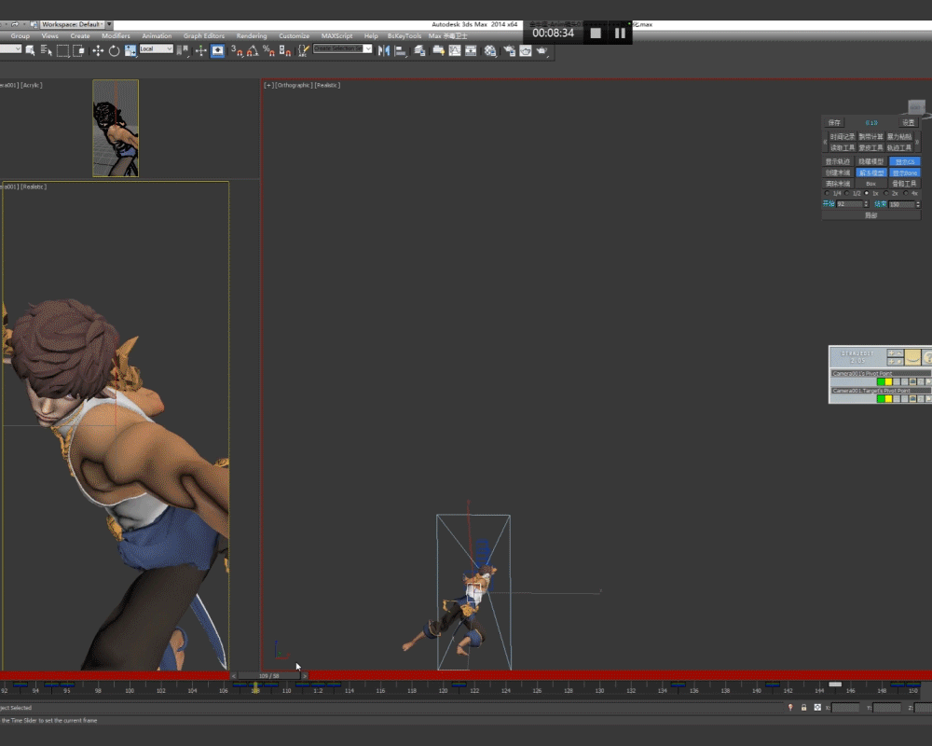Click the Mirror tool icon

tap(384, 50)
